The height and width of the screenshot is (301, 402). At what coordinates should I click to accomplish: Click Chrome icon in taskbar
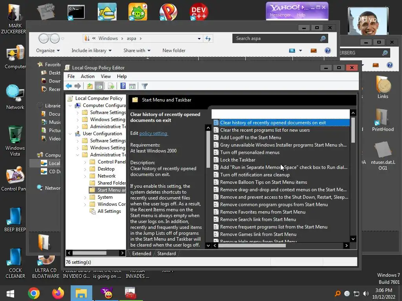click(34, 293)
